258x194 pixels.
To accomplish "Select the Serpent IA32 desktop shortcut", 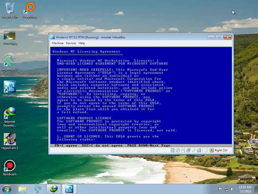I will (10, 63).
